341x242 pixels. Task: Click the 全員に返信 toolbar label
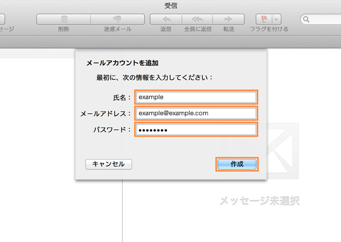198,29
